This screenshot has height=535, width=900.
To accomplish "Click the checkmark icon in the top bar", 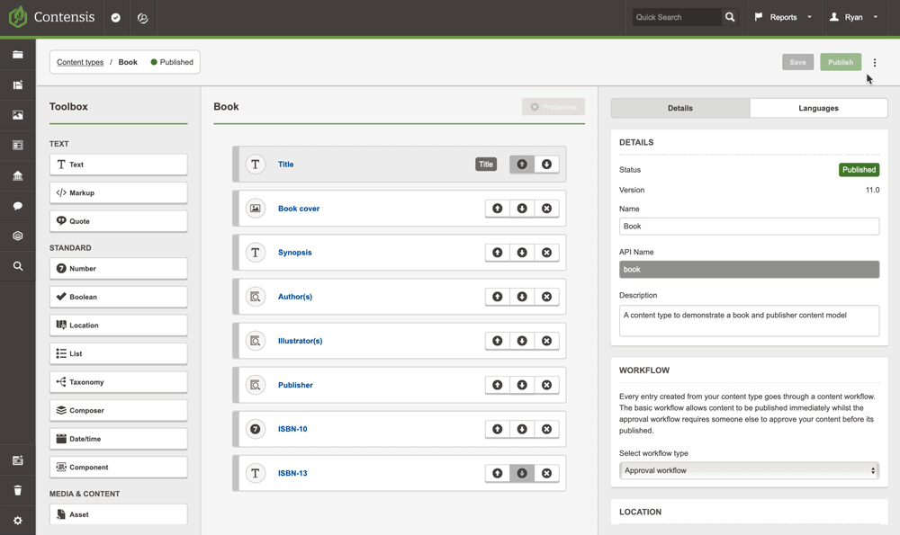I will point(115,16).
